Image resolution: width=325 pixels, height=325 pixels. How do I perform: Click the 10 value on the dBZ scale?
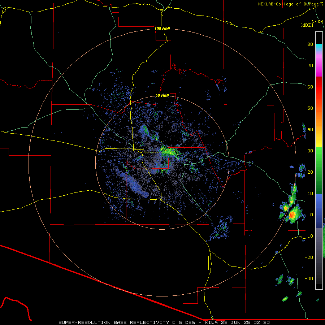[310, 194]
